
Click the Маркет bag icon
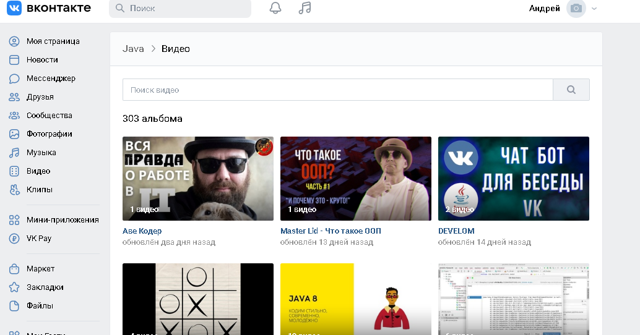(14, 269)
